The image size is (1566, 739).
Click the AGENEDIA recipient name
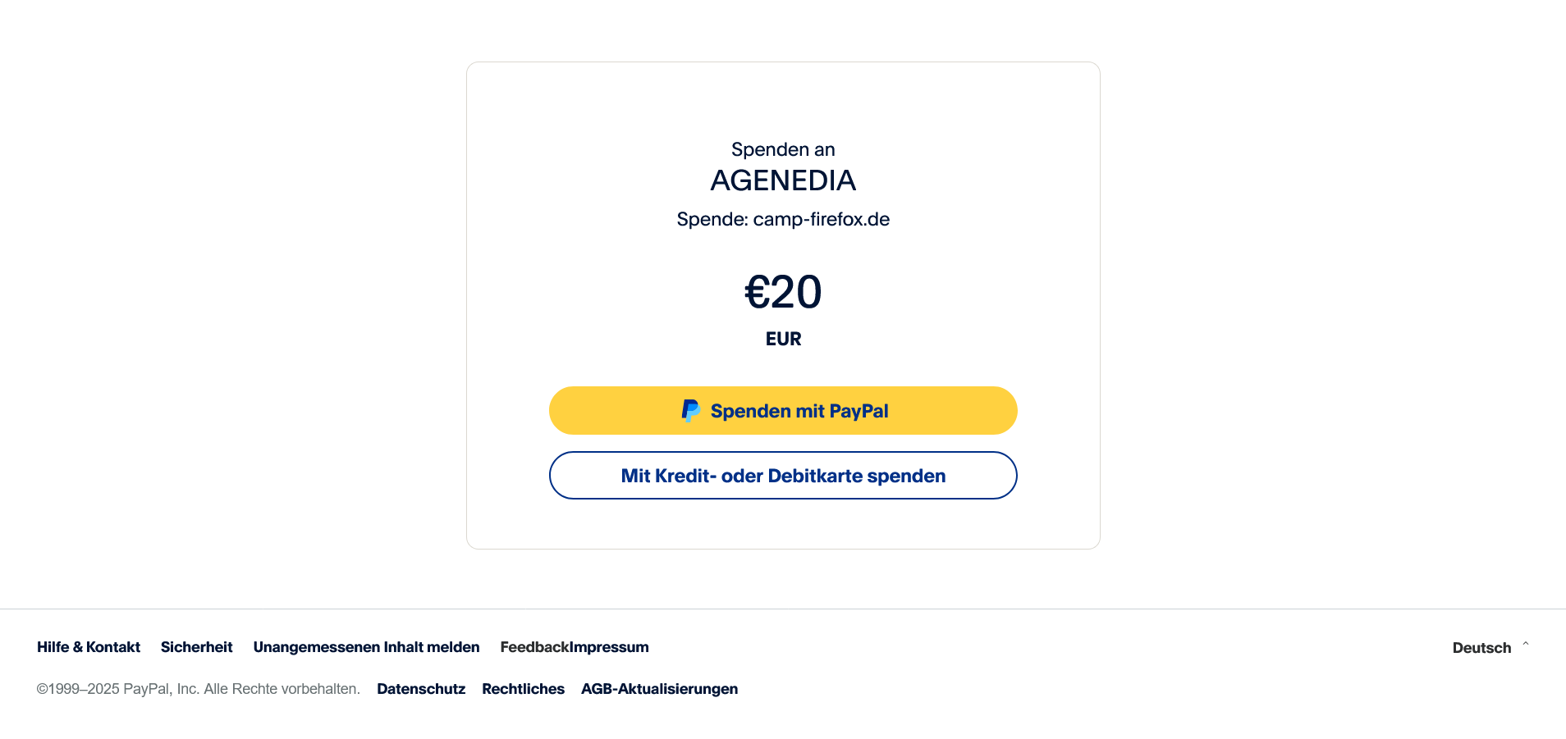click(x=783, y=180)
